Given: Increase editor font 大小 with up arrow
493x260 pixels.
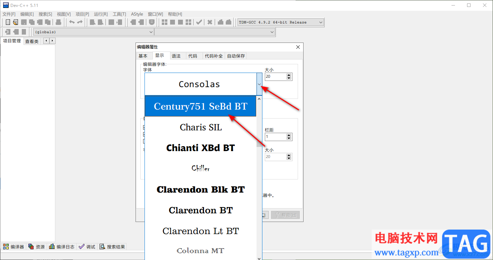Looking at the screenshot, I should (289, 75).
